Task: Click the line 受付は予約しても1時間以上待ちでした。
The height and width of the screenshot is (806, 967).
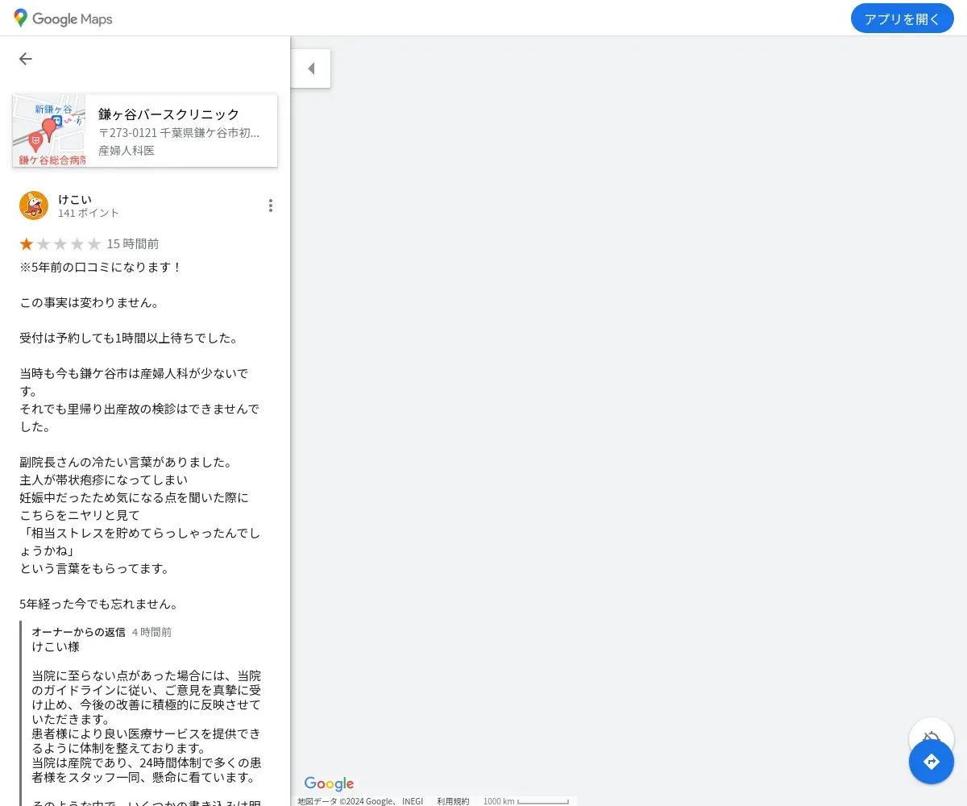Action: click(129, 339)
